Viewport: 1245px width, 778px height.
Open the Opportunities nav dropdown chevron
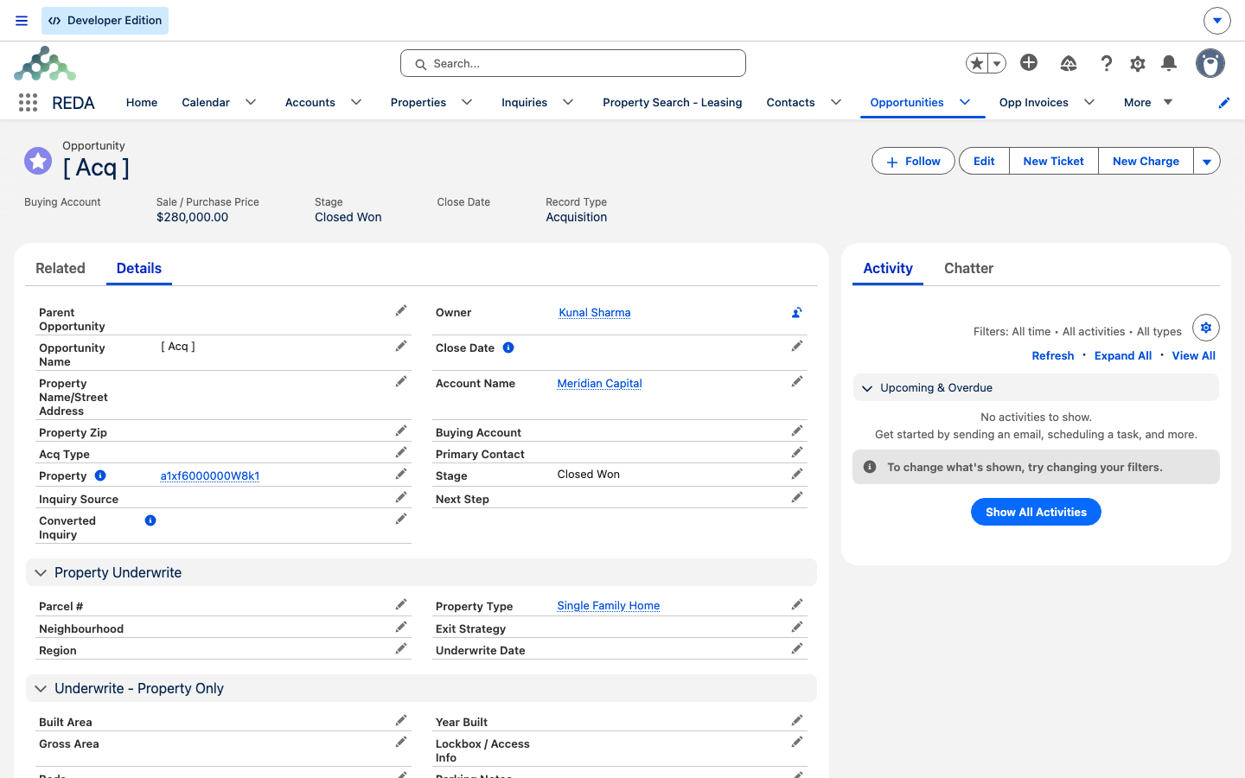click(x=965, y=102)
